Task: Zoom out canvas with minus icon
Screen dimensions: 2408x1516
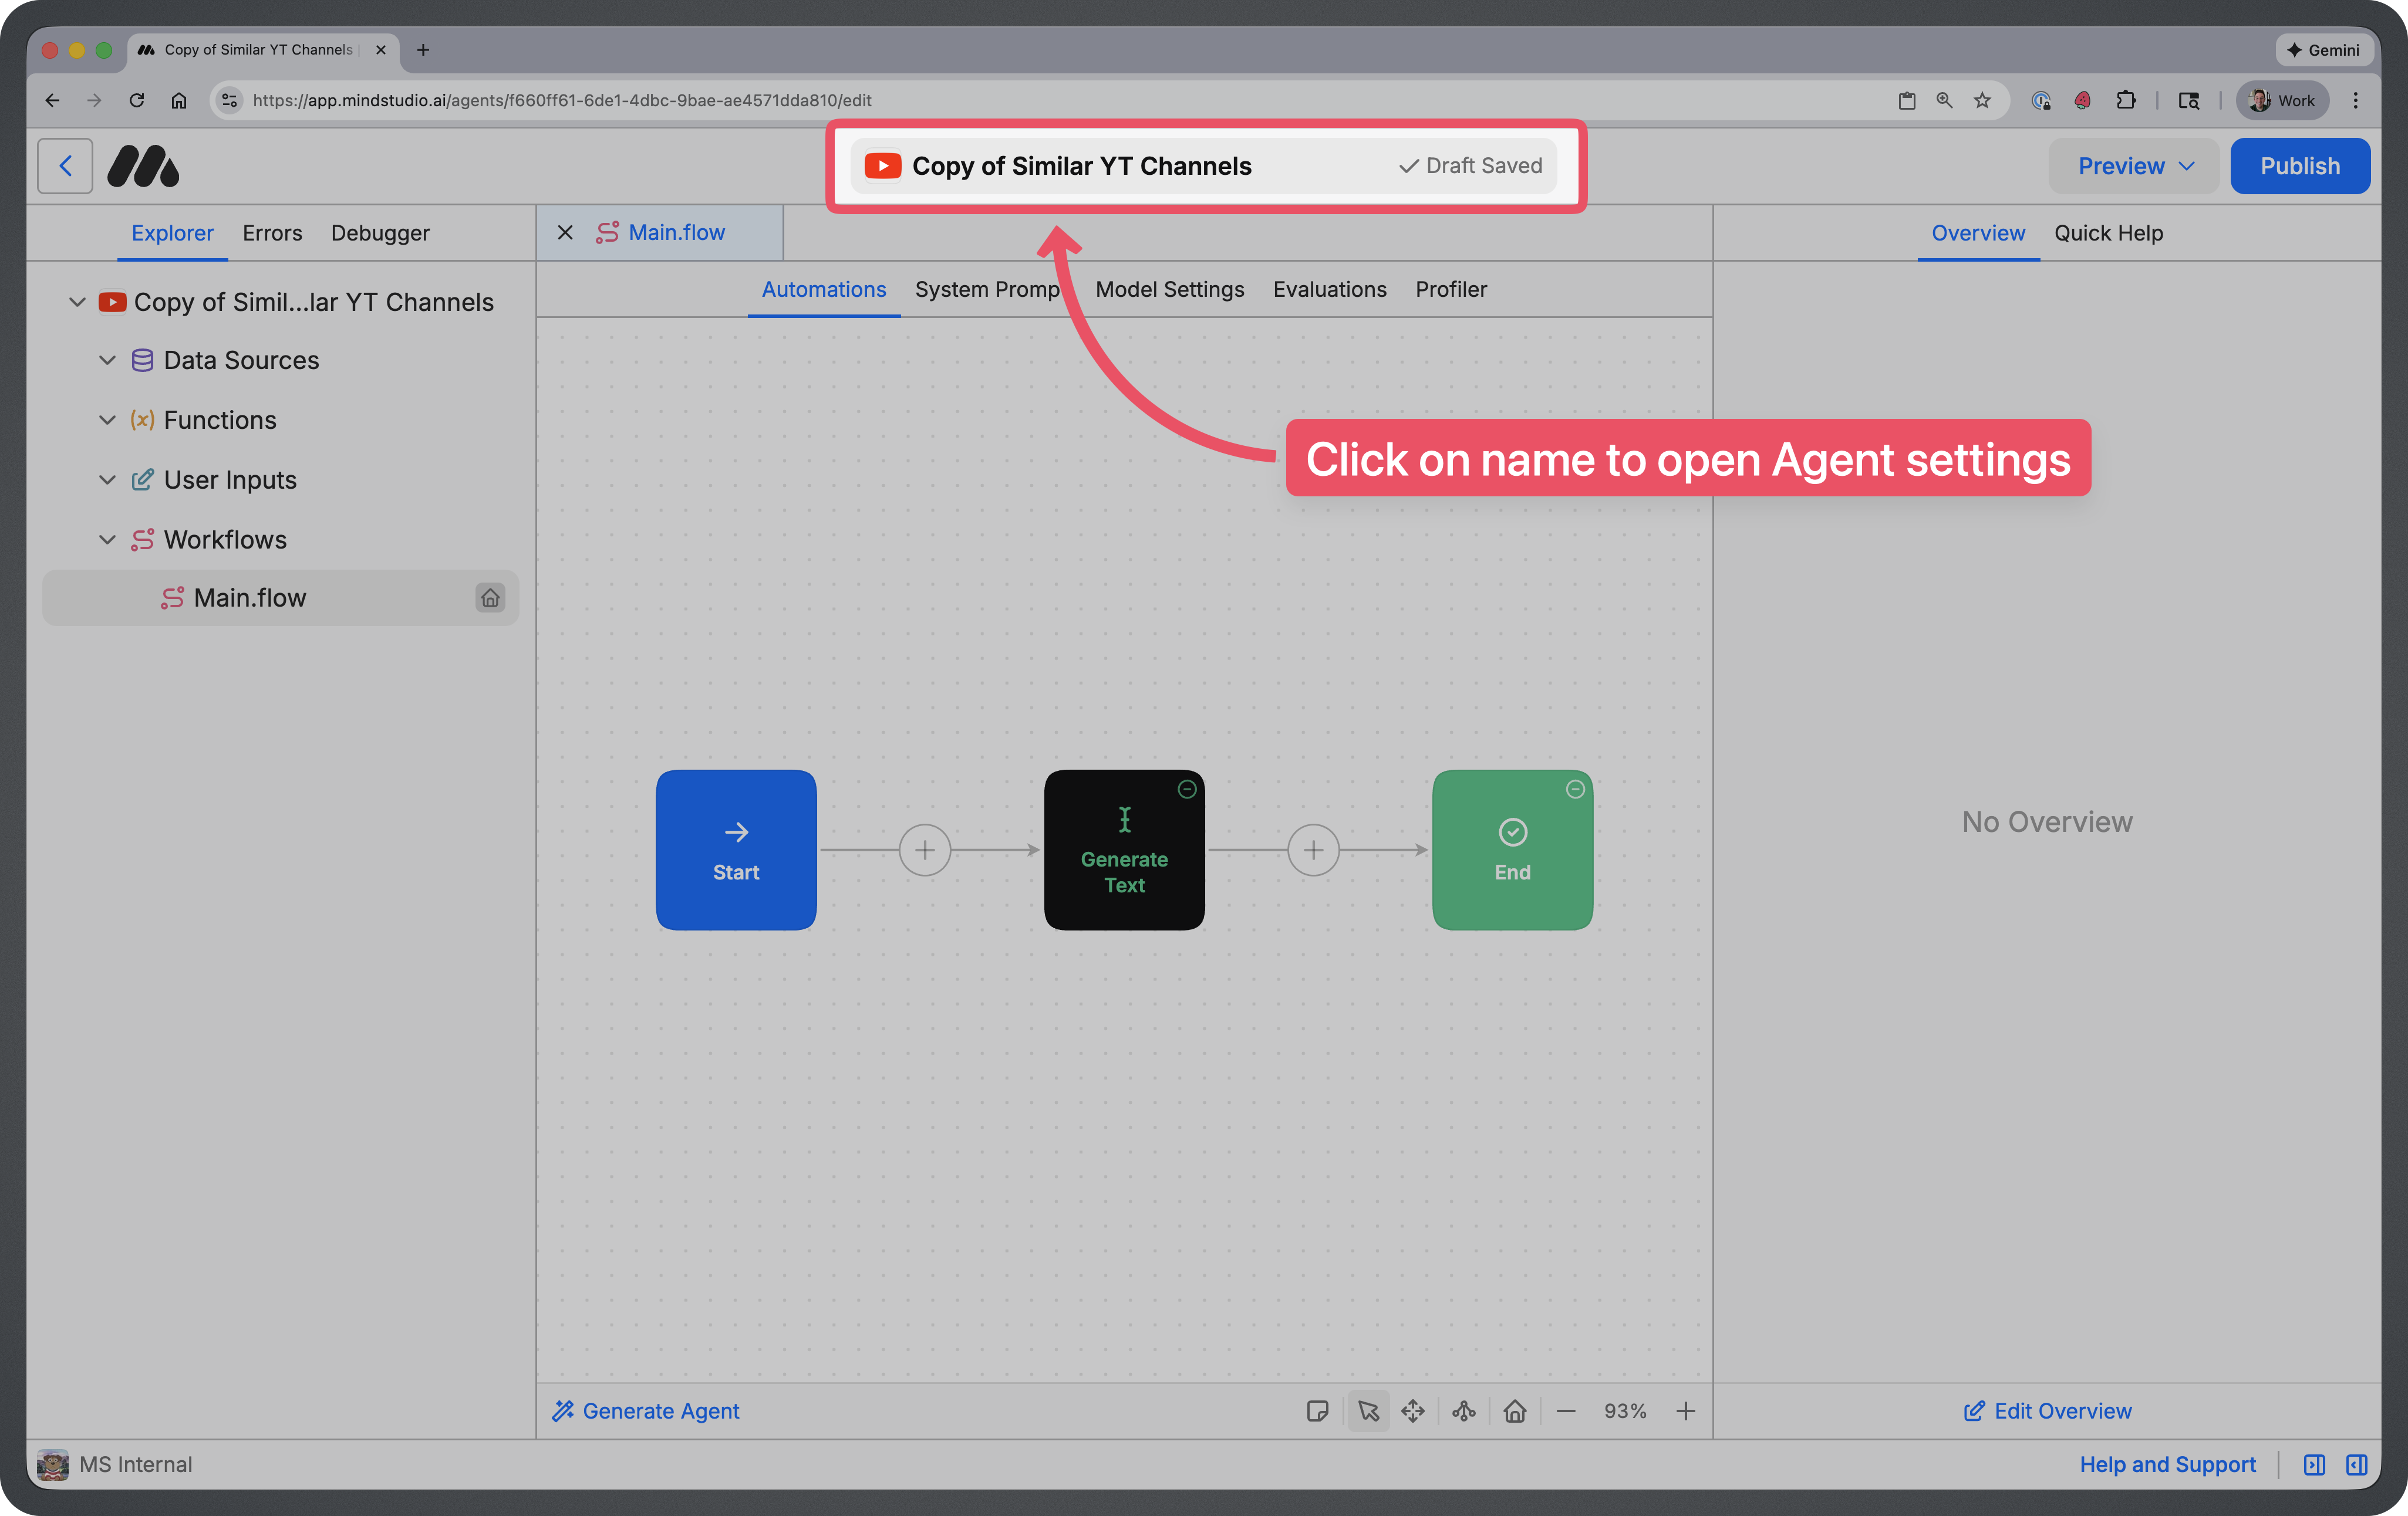Action: click(x=1566, y=1411)
